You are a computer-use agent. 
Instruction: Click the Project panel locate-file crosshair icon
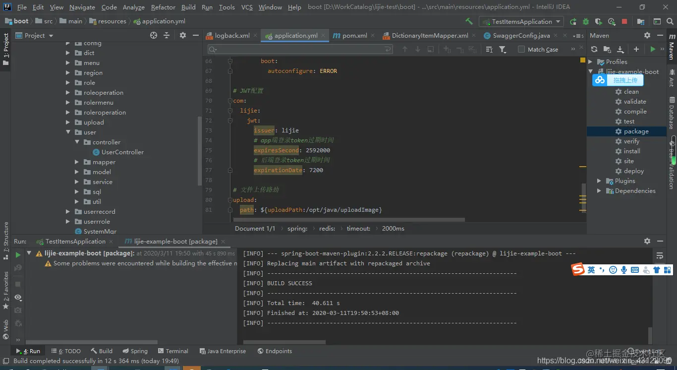tap(154, 35)
